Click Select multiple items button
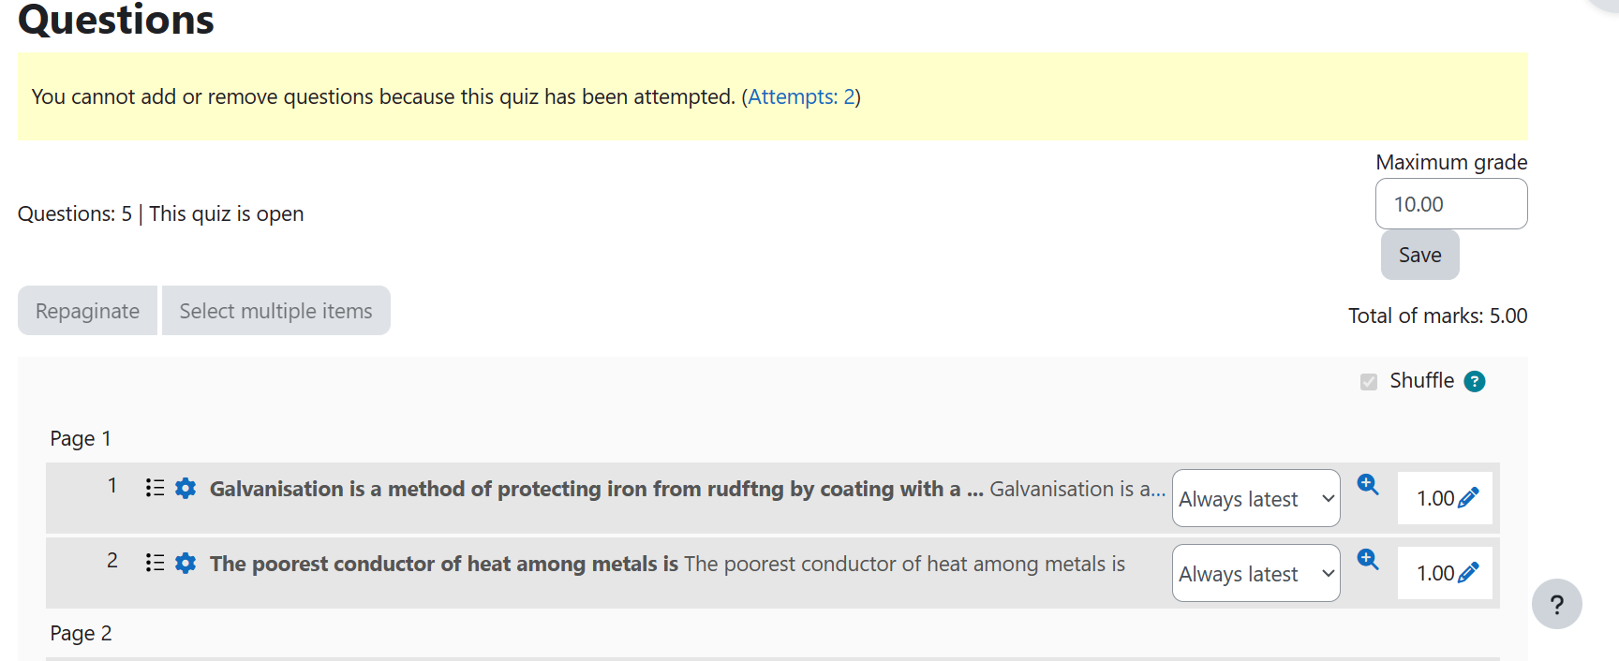This screenshot has height=661, width=1619. [276, 311]
